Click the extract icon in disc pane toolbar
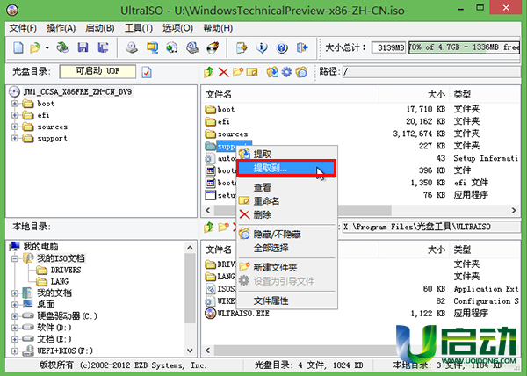This screenshot has width=527, height=376. (272, 72)
